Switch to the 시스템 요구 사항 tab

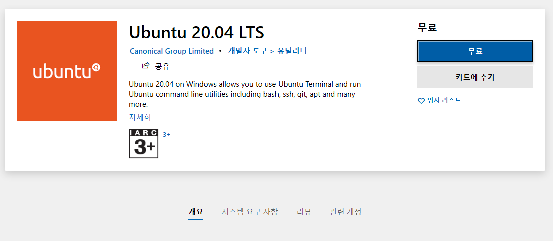pos(249,212)
